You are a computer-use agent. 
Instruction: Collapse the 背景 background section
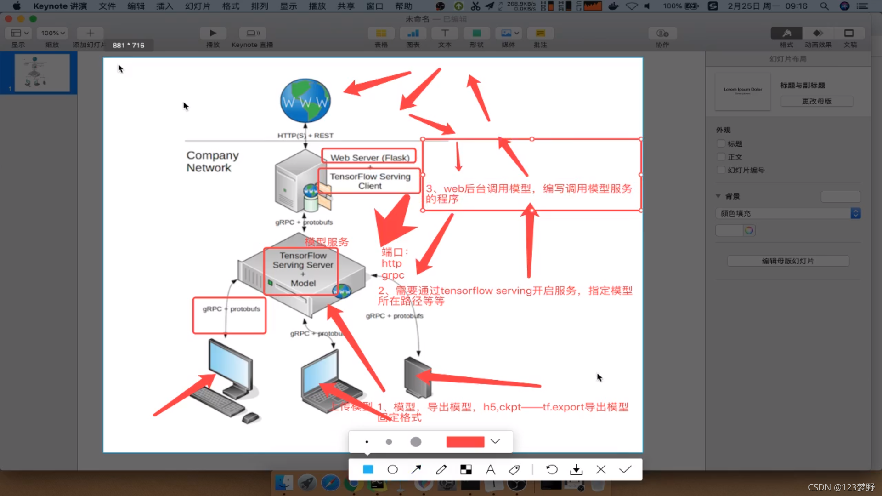point(718,196)
